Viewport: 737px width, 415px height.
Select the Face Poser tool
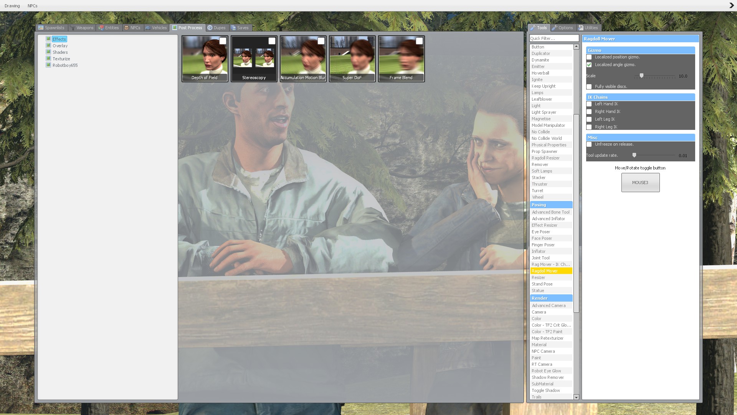(x=542, y=238)
